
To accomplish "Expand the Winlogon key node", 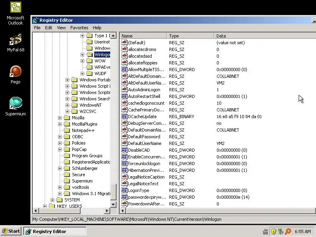I will coord(82,55).
